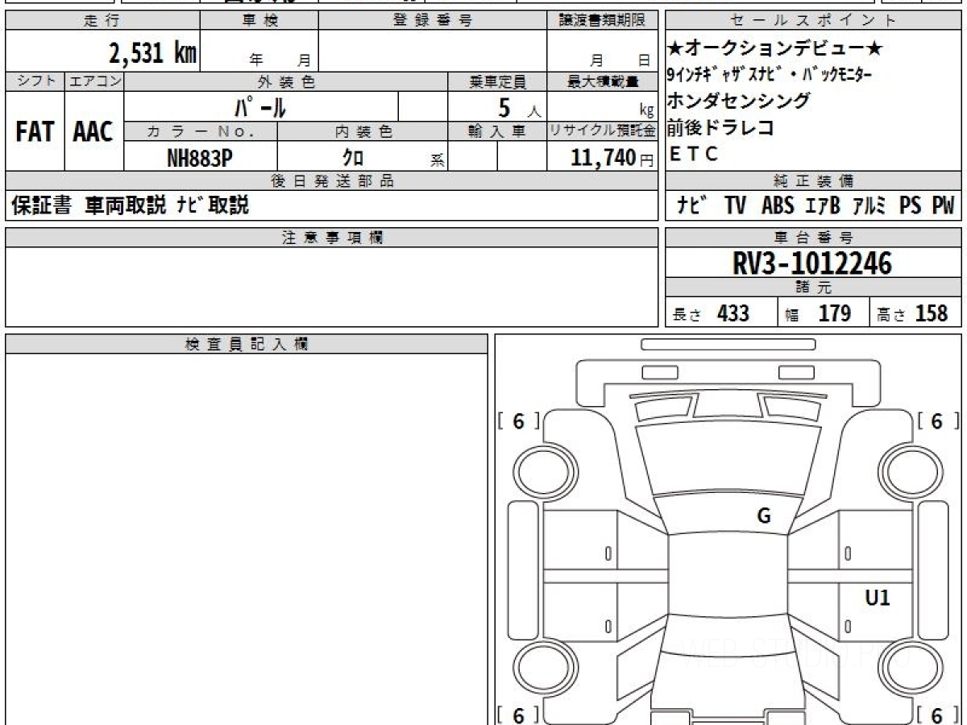Click the U1 damage mark on door
This screenshot has width=967, height=725.
[878, 598]
